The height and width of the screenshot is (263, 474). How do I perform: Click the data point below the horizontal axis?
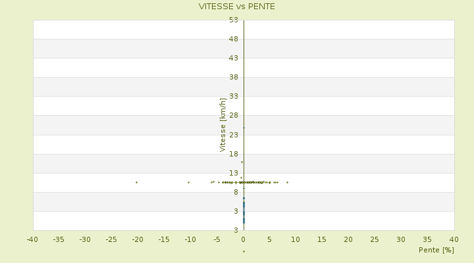pos(244,251)
